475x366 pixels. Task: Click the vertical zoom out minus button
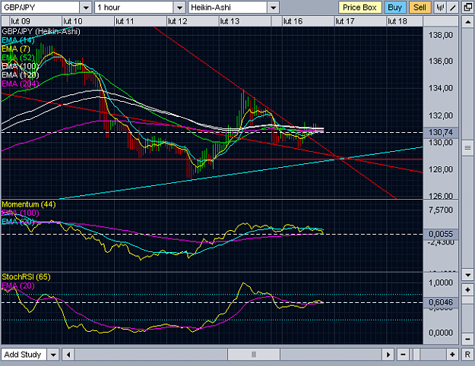pos(467,339)
